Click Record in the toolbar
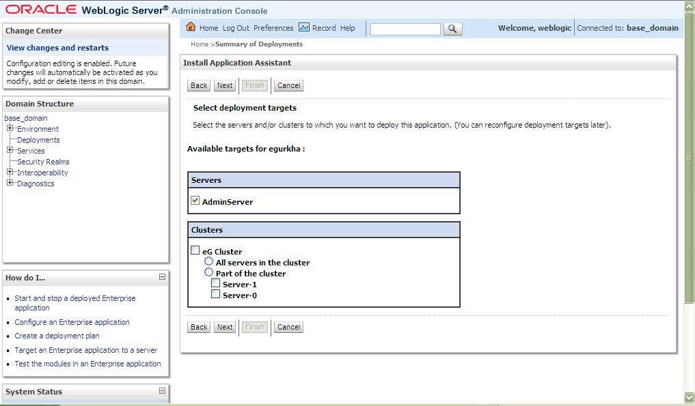Image resolution: width=695 pixels, height=406 pixels. coord(324,28)
